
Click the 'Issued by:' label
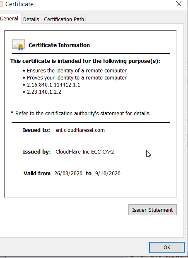[37, 152]
